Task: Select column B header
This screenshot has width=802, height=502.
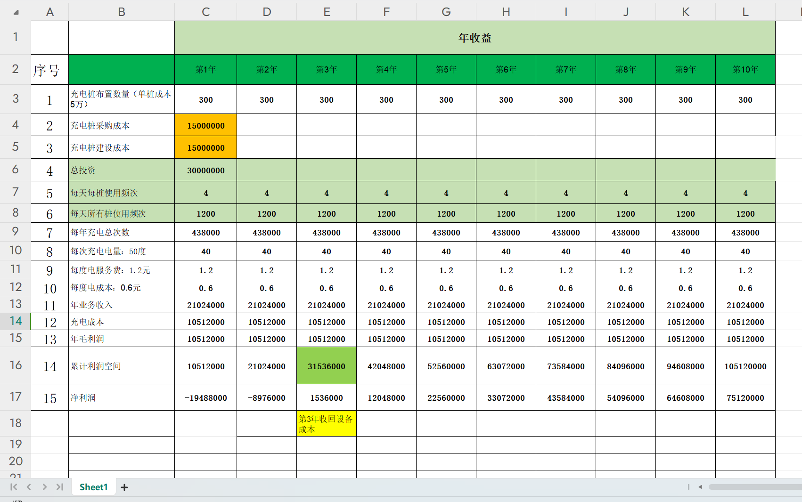Action: (122, 12)
